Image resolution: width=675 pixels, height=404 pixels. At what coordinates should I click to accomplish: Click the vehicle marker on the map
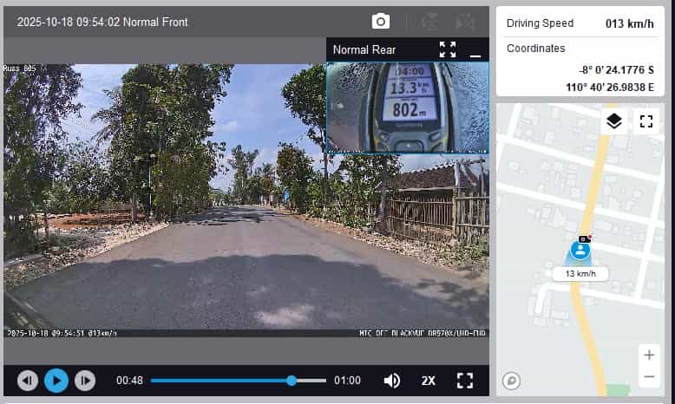click(x=580, y=250)
